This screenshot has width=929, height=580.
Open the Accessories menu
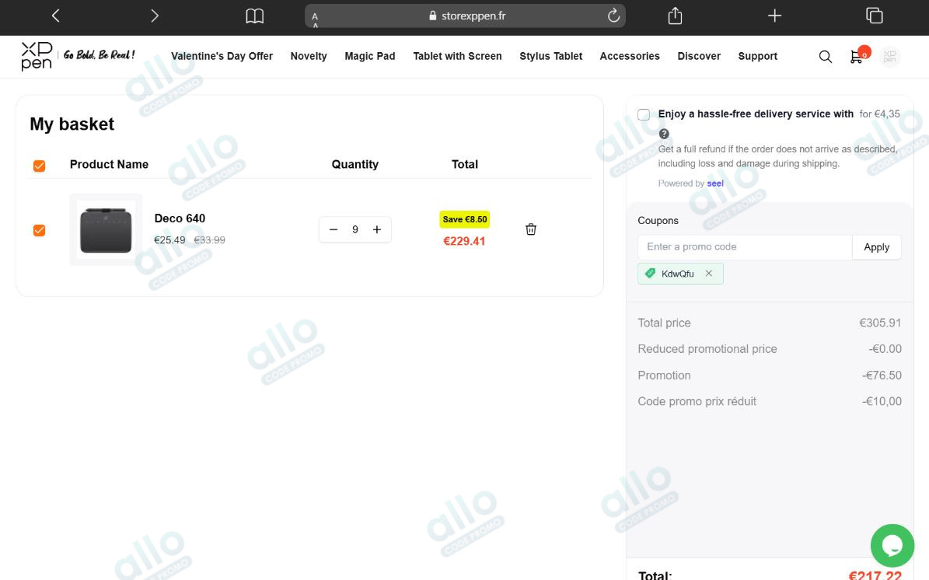629,56
